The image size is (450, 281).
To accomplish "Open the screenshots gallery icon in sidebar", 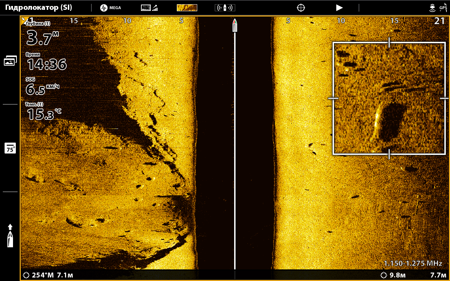I will pos(10,61).
